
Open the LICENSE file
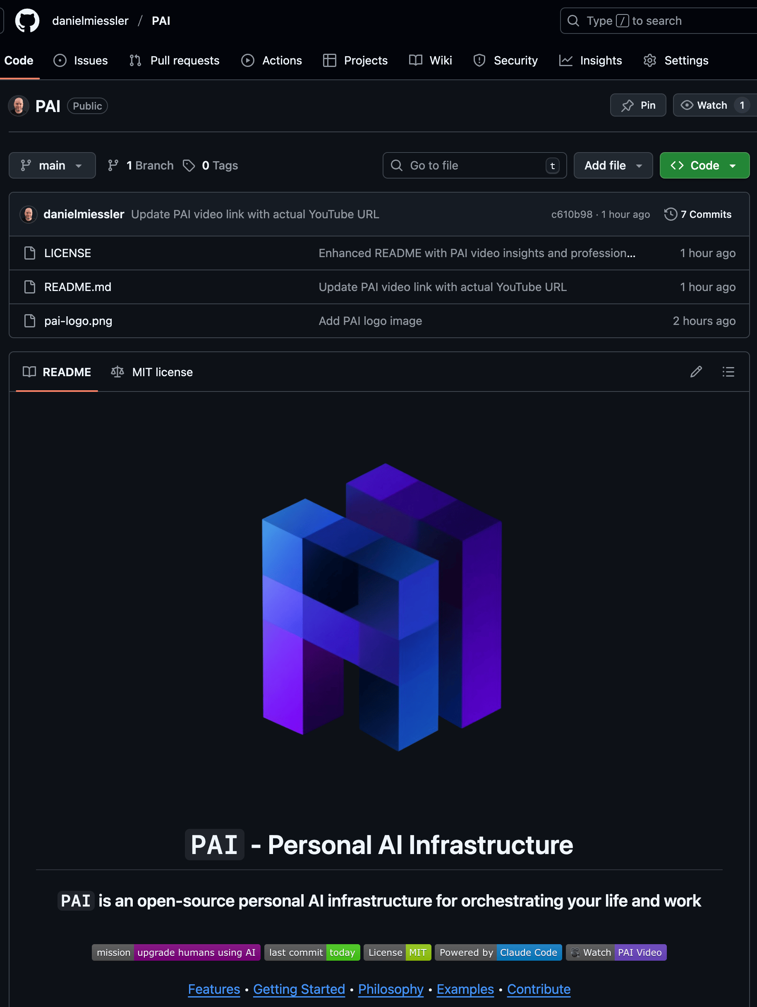pos(67,253)
